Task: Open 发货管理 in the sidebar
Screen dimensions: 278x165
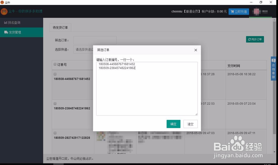Action: (21, 32)
